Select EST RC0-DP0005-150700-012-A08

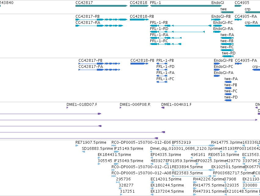[x=141, y=173]
